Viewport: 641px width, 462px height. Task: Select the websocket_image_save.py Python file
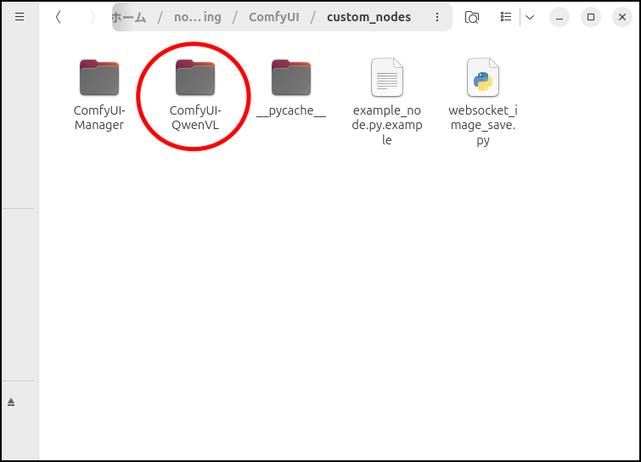(482, 79)
